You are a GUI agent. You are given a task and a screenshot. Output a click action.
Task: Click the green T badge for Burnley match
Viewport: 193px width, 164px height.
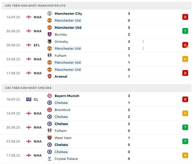tap(185, 31)
